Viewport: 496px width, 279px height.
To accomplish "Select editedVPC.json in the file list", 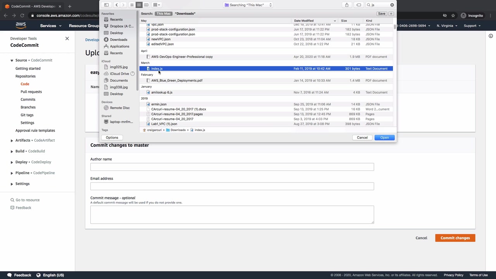I will click(x=266, y=44).
